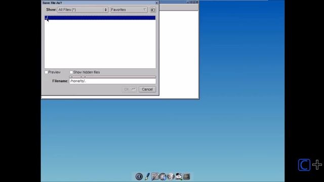Expand the Favorites dropdown
The height and width of the screenshot is (182, 324).
[x=129, y=10]
